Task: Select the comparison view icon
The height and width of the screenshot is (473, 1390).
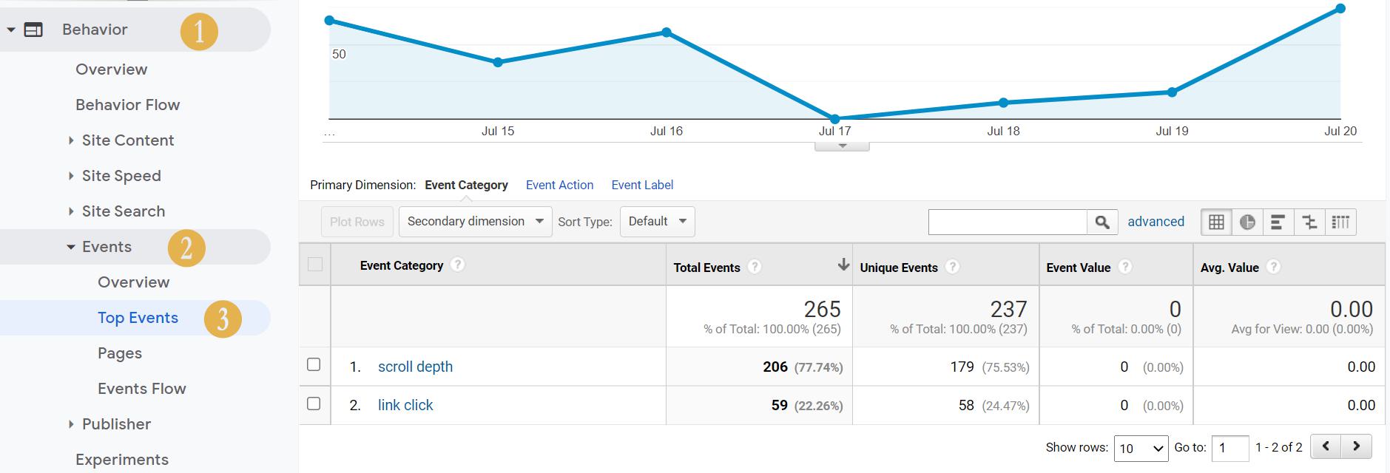Action: (1309, 222)
